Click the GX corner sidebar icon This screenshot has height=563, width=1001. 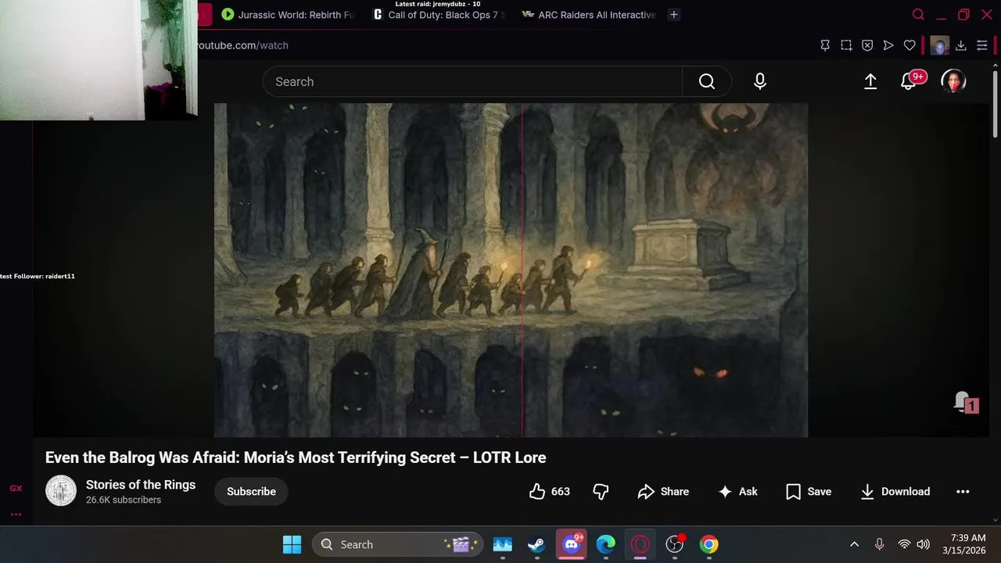pos(16,488)
